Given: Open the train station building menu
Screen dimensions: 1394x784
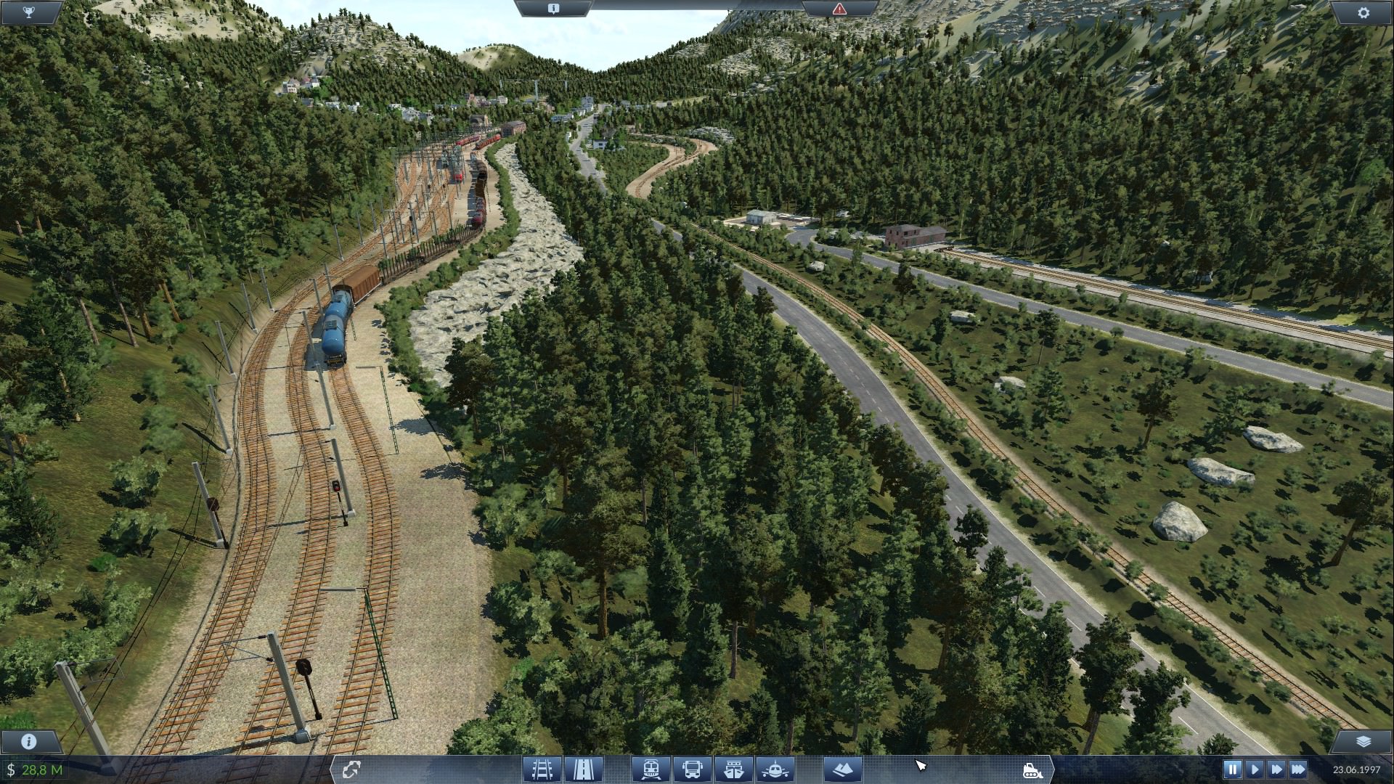Looking at the screenshot, I should pyautogui.click(x=651, y=769).
